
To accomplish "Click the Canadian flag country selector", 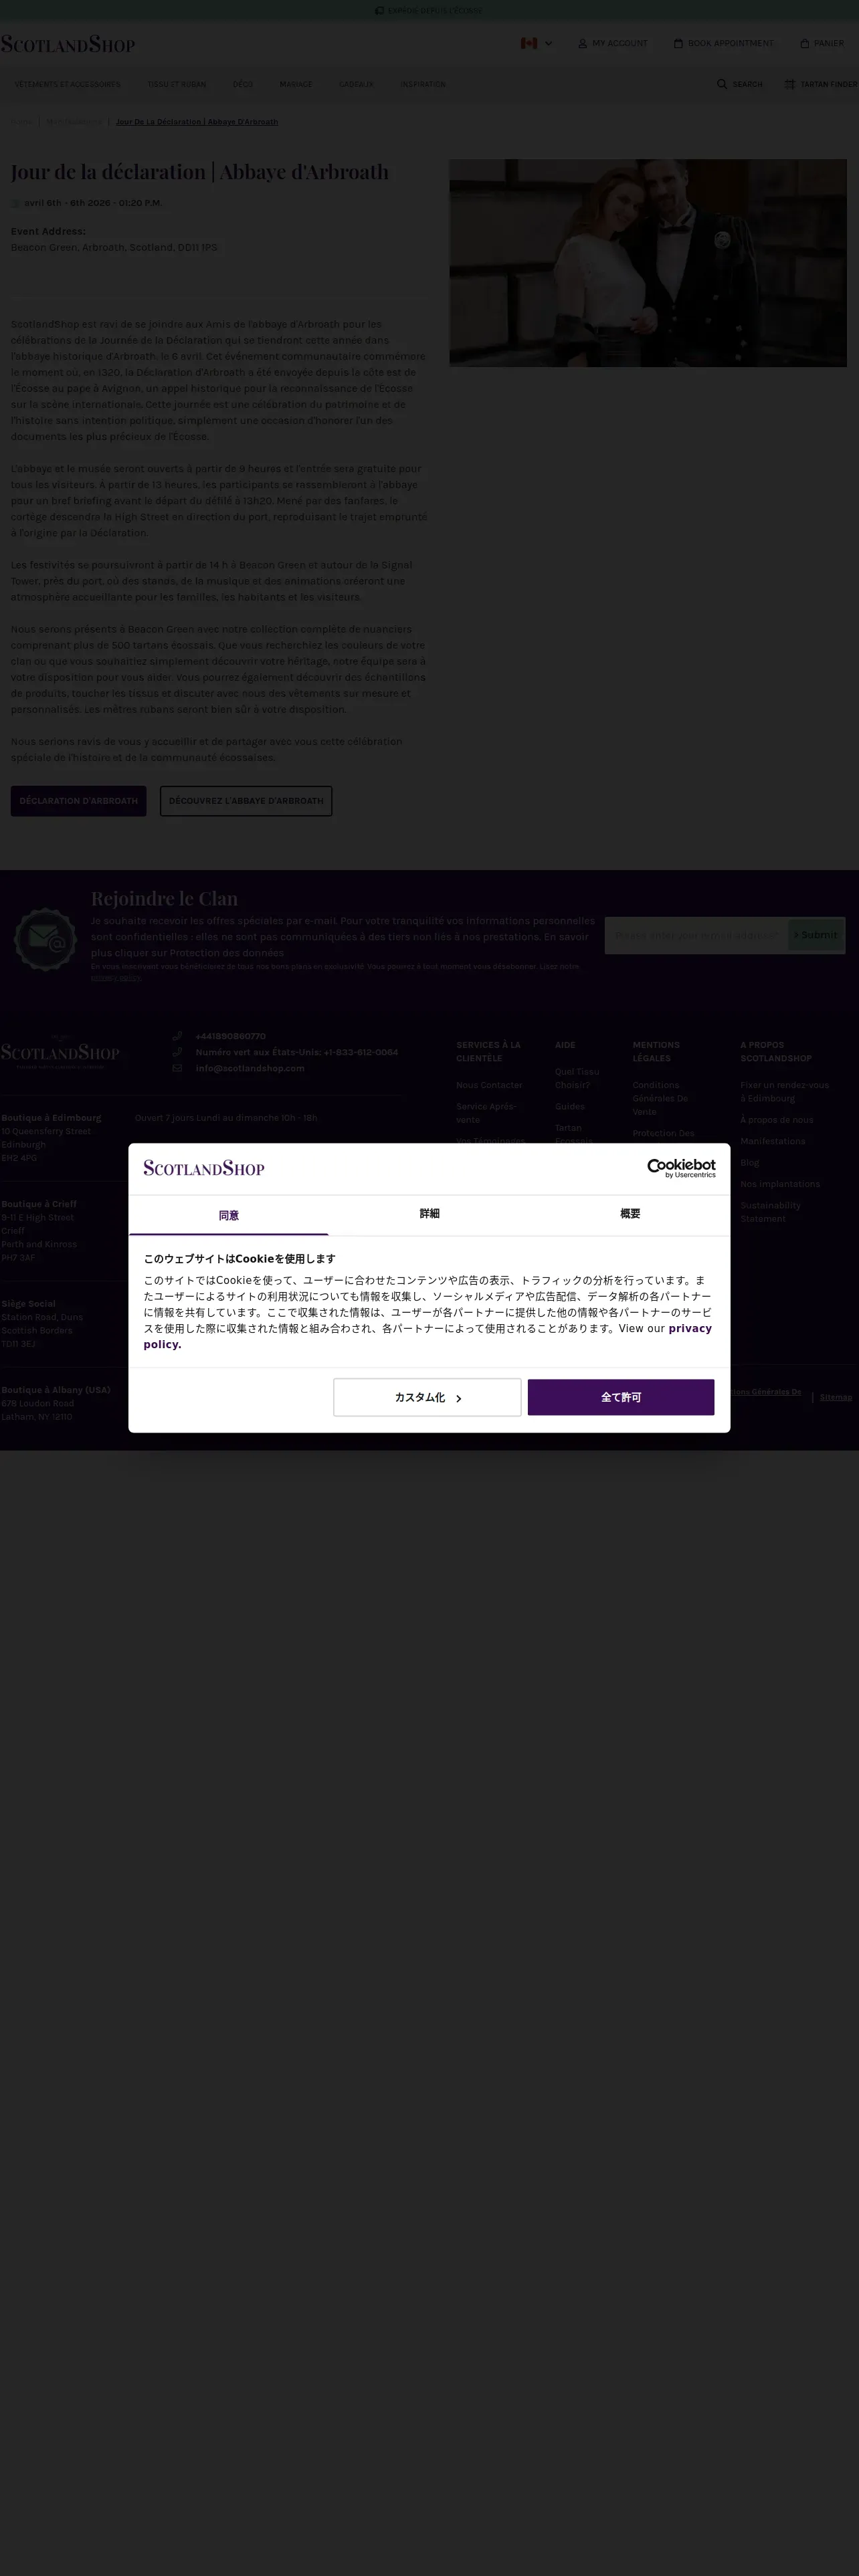I will click(529, 43).
